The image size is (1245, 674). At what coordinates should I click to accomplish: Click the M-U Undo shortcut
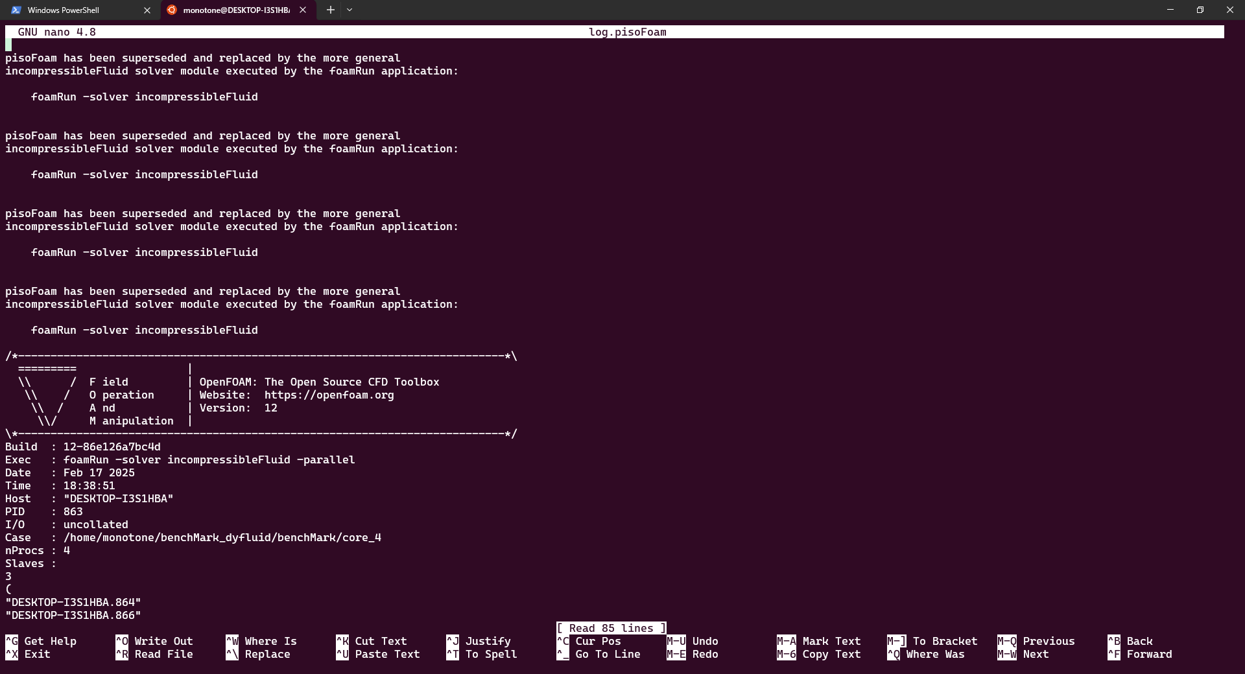(693, 641)
